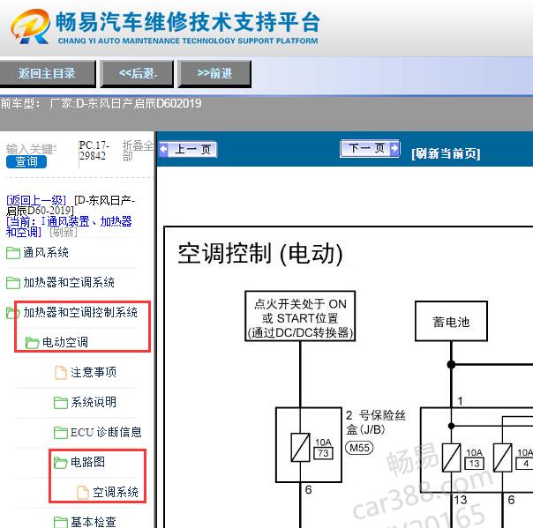
Task: Click the 10A fuse 13 label
Action: point(474,458)
